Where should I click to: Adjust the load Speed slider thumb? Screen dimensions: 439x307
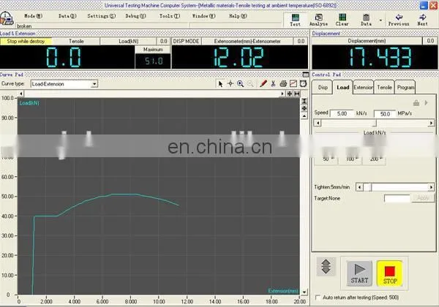pos(376,123)
